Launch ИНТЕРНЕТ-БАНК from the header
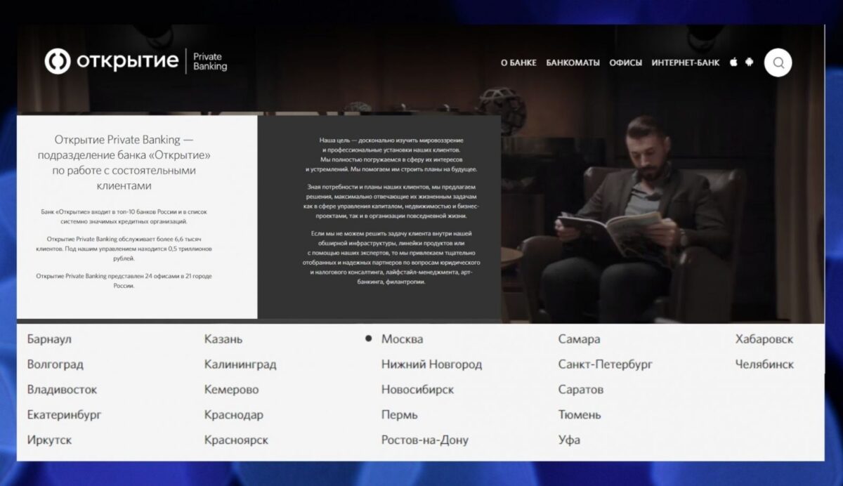Image resolution: width=843 pixels, height=486 pixels. tap(686, 63)
